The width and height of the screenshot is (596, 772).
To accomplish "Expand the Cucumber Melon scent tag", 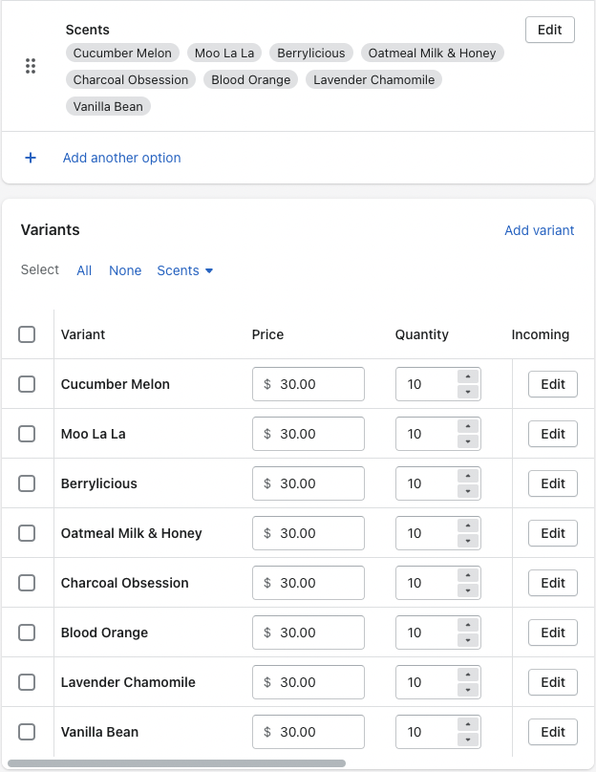I will (122, 53).
